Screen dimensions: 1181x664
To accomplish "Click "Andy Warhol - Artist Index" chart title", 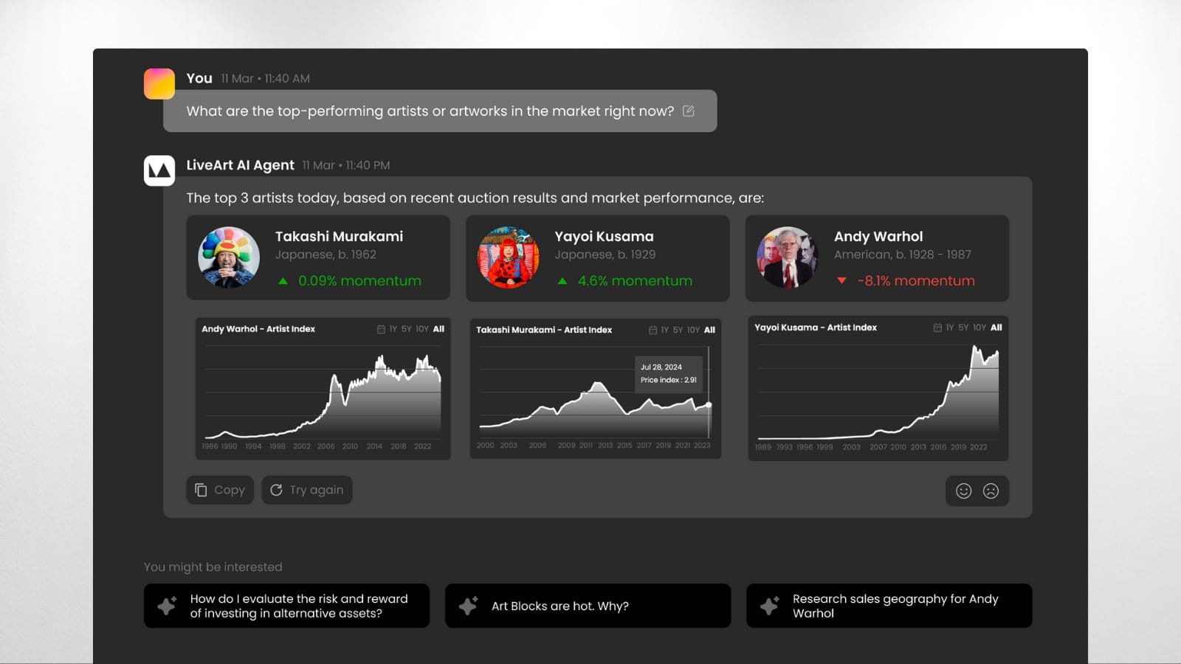I will click(x=258, y=329).
